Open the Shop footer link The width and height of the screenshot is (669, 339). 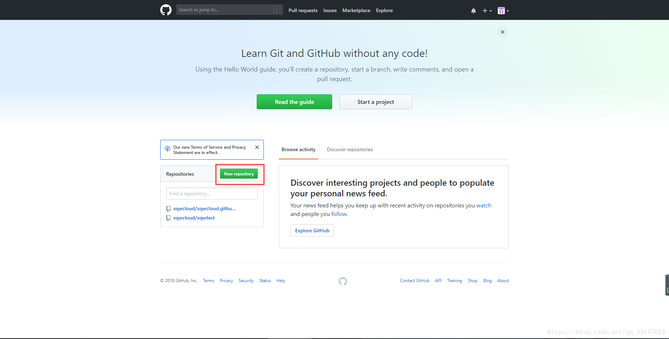pyautogui.click(x=472, y=281)
